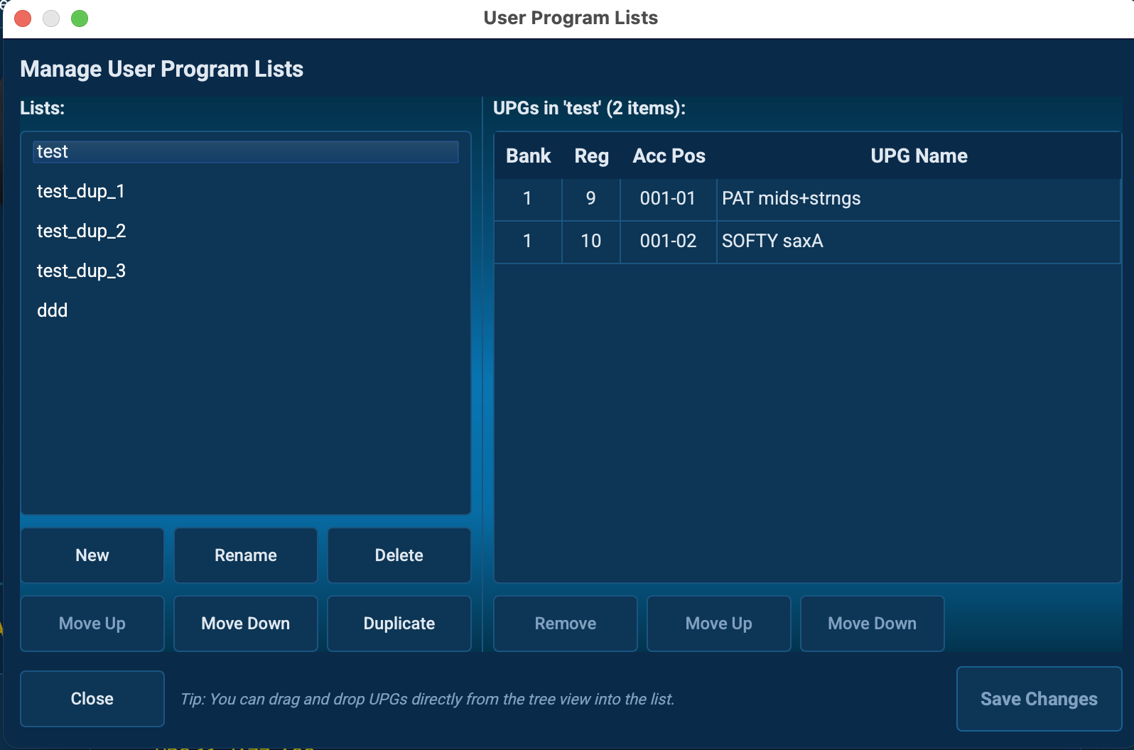The width and height of the screenshot is (1134, 750).
Task: Click the Rename button
Action: [x=246, y=555]
